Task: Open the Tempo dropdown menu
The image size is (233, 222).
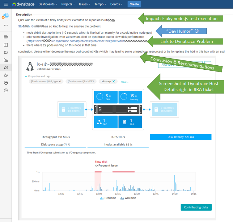Action: (x=100, y=4)
